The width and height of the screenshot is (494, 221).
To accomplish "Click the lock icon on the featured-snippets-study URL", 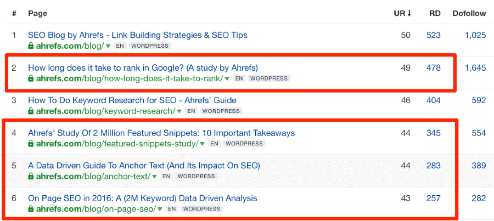I will (31, 144).
